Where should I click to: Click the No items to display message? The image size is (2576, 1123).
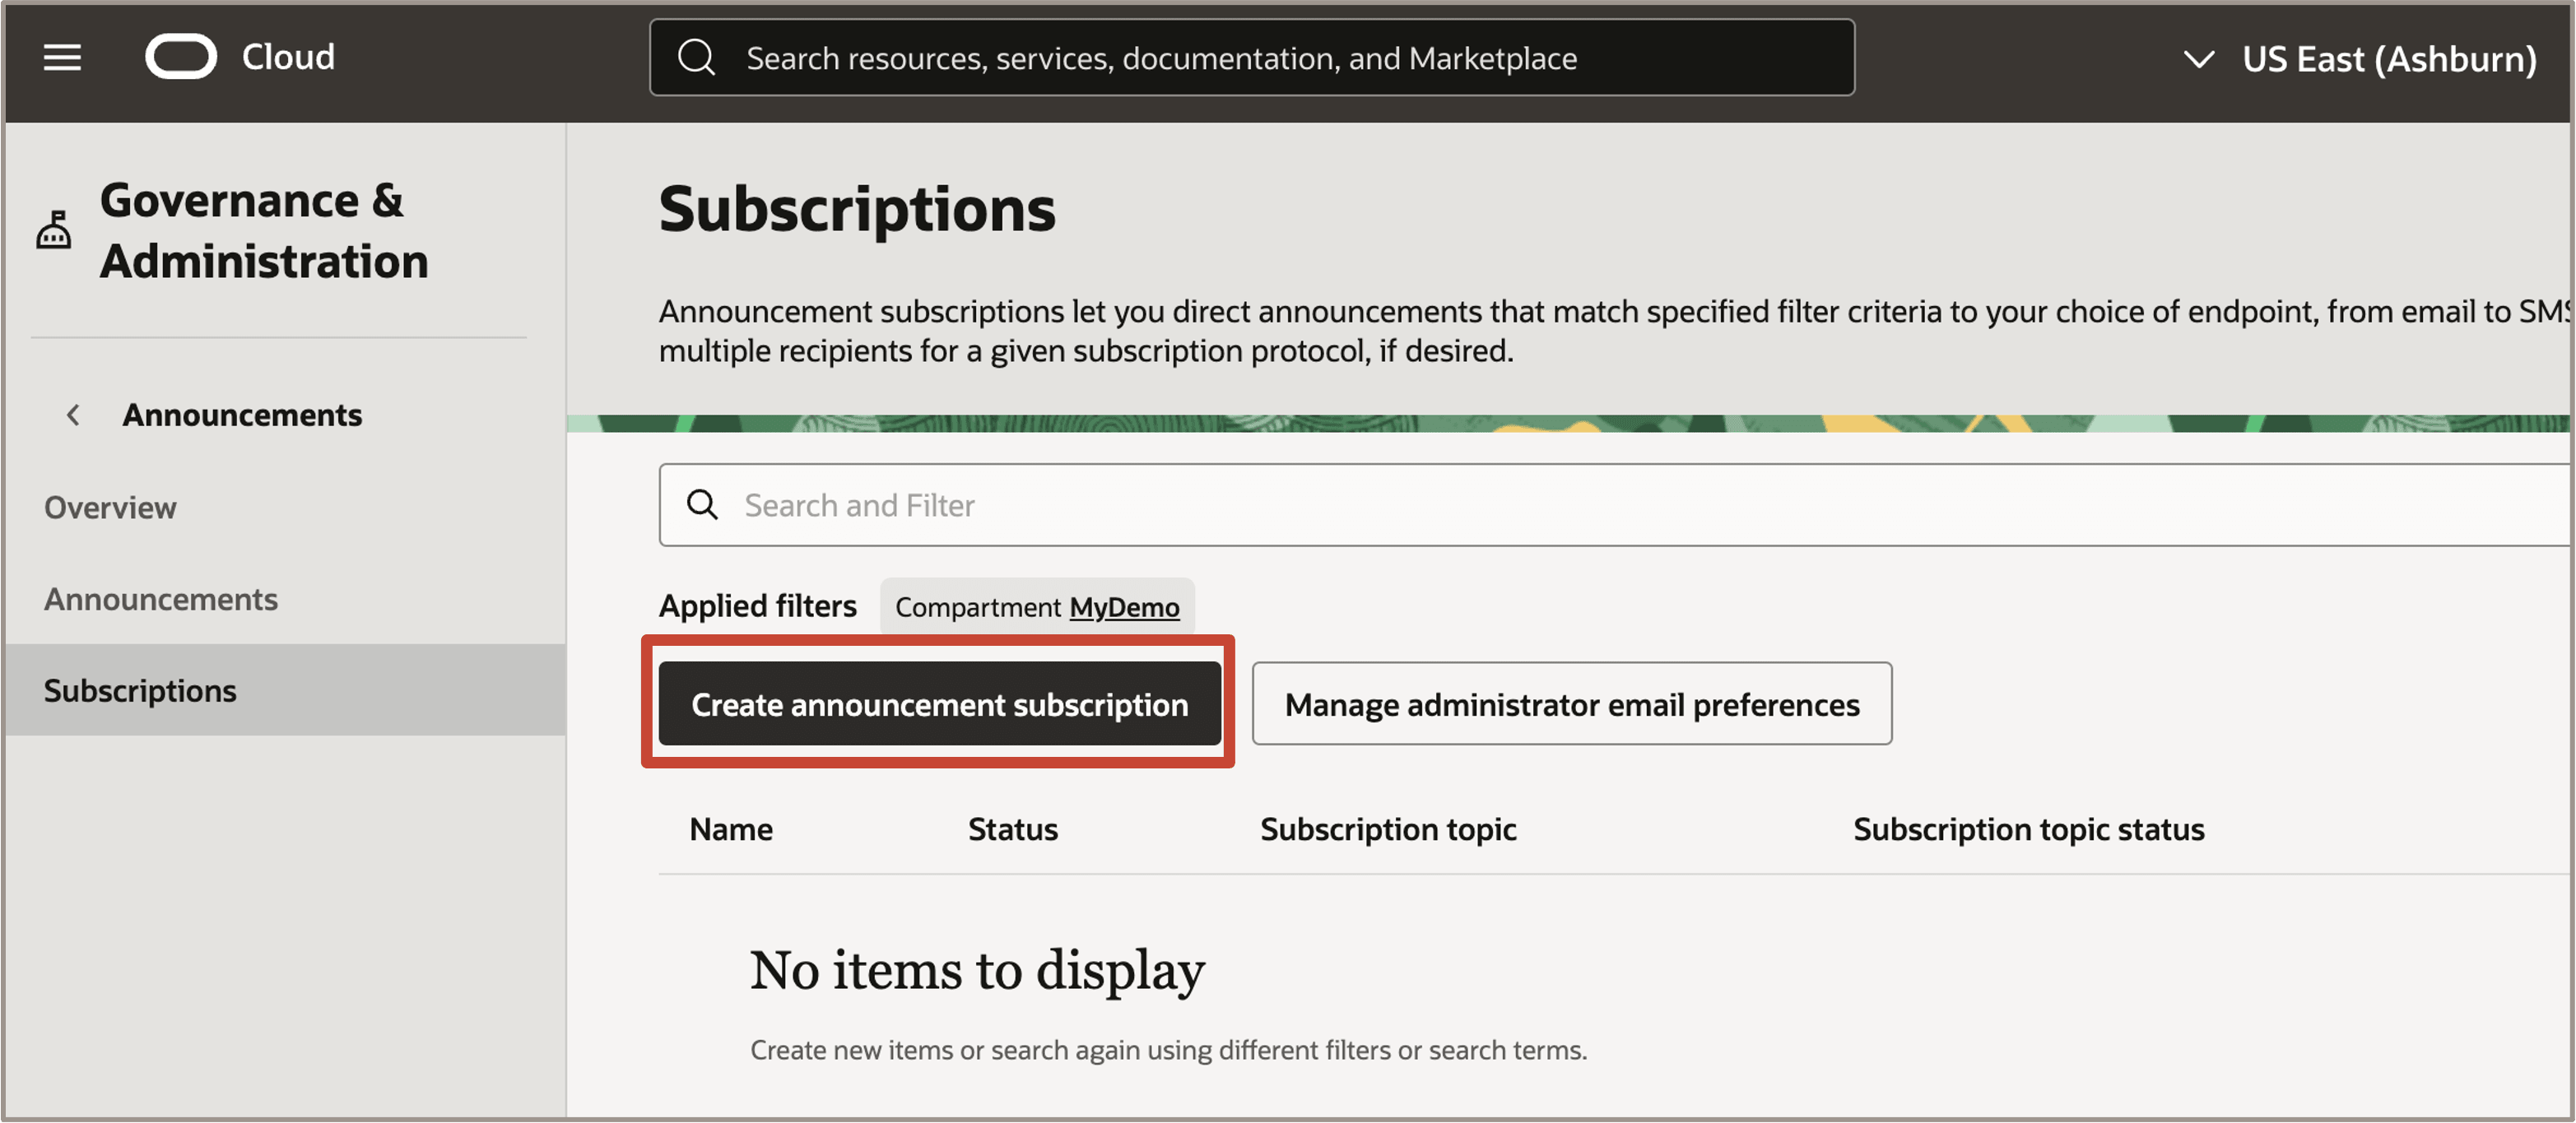[x=977, y=970]
